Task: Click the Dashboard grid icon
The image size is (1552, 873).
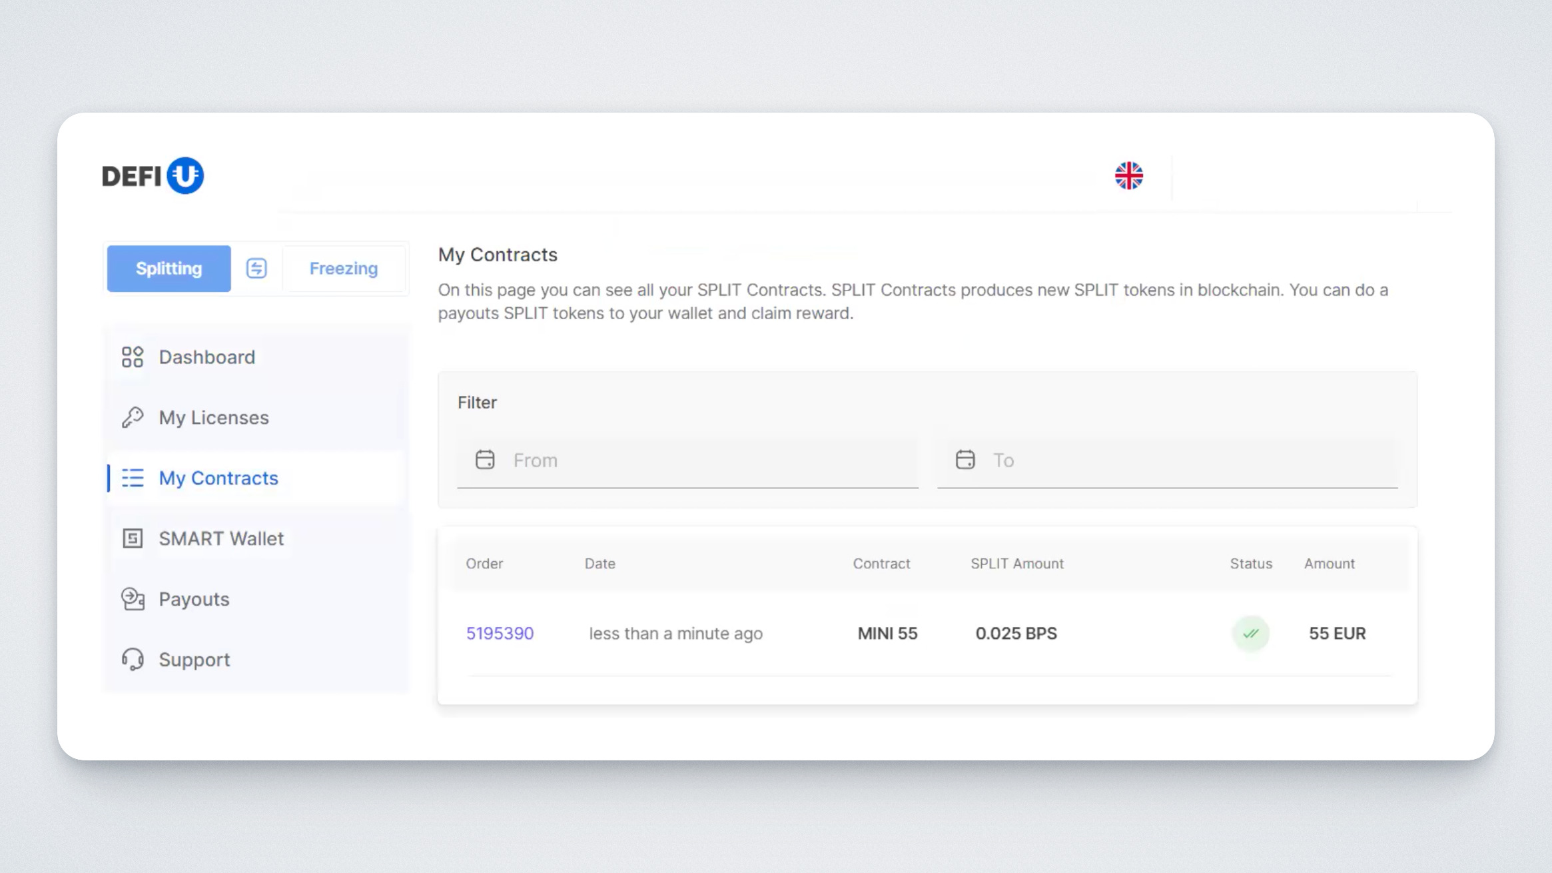Action: [x=133, y=357]
